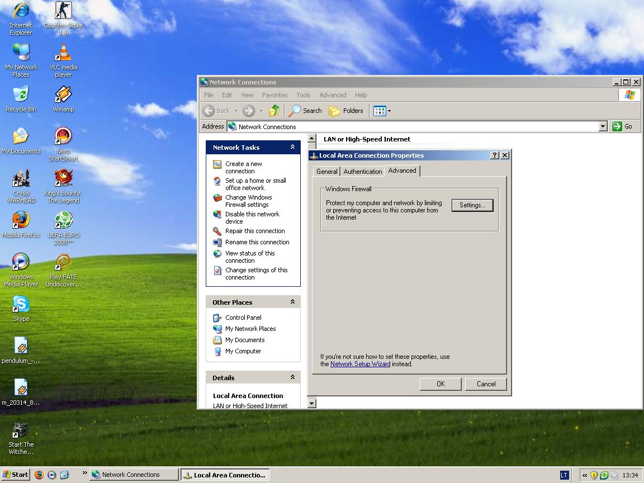Image resolution: width=644 pixels, height=483 pixels.
Task: Click the Address field showing Network Connections
Action: pos(413,126)
